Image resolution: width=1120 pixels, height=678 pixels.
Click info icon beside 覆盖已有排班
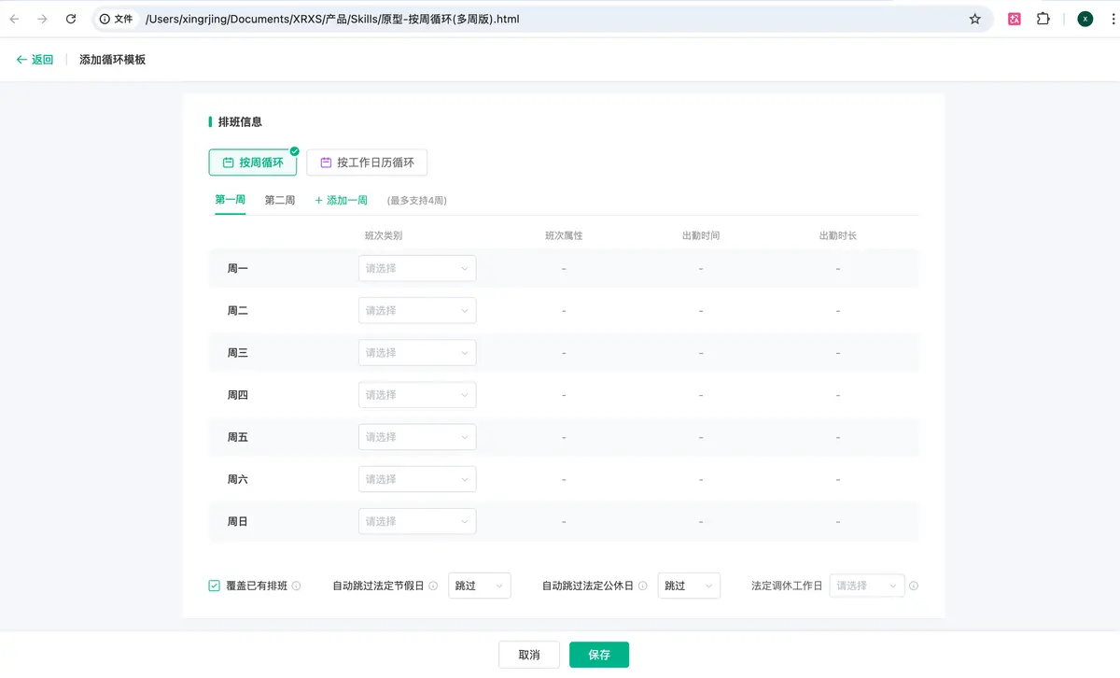[296, 586]
